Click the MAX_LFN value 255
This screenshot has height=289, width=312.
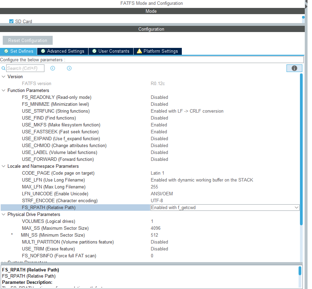pyautogui.click(x=154, y=187)
